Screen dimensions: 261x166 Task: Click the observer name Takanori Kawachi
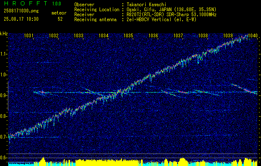(x=146, y=5)
